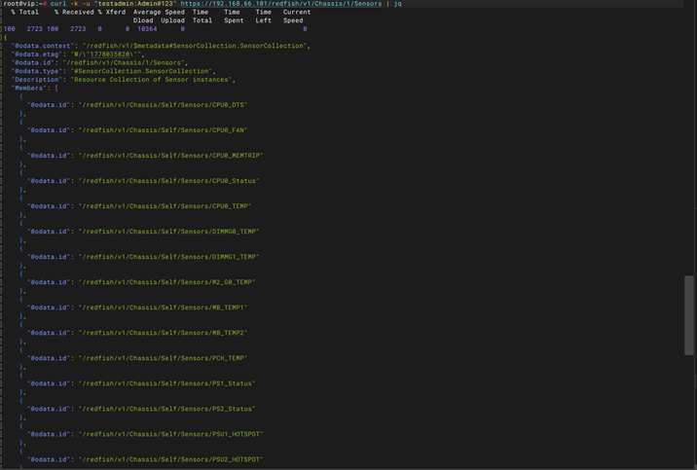Screen dimensions: 697x470
Task: Select the DIMMG0_TEMP sensor path
Action: click(168, 232)
